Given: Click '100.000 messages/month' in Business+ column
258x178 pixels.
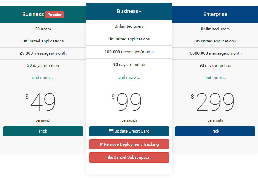Looking at the screenshot, I should tap(129, 51).
